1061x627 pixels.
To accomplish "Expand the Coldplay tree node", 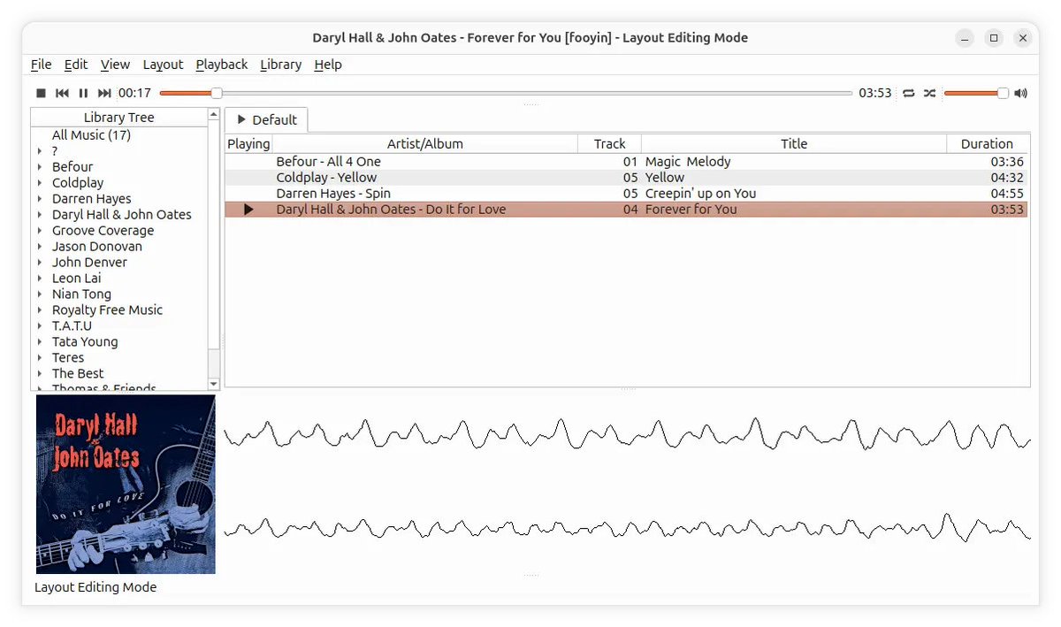I will (40, 183).
